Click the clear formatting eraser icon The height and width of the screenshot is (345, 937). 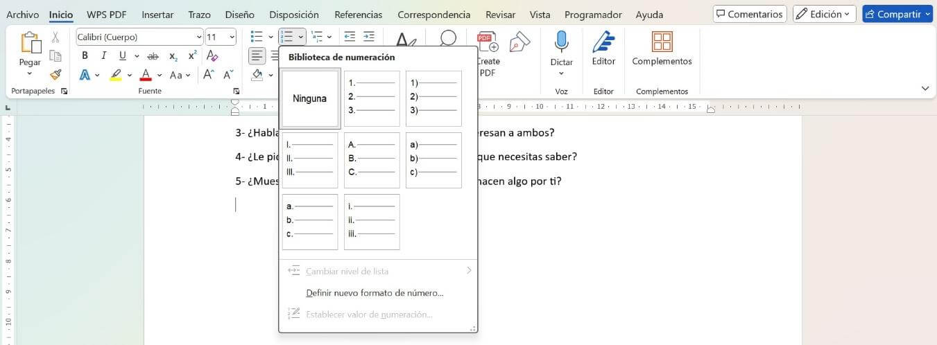point(212,56)
